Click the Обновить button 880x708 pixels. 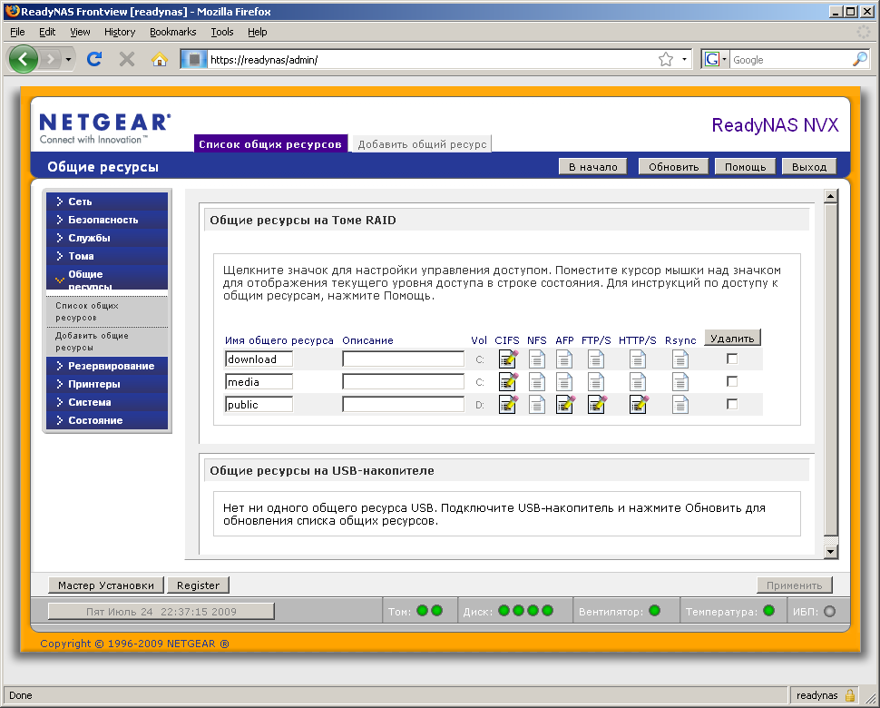[x=673, y=167]
